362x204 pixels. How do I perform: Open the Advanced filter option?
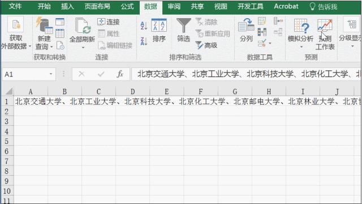(x=206, y=45)
